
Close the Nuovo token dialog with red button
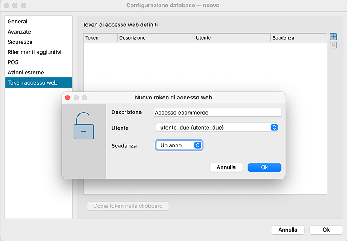pos(68,98)
